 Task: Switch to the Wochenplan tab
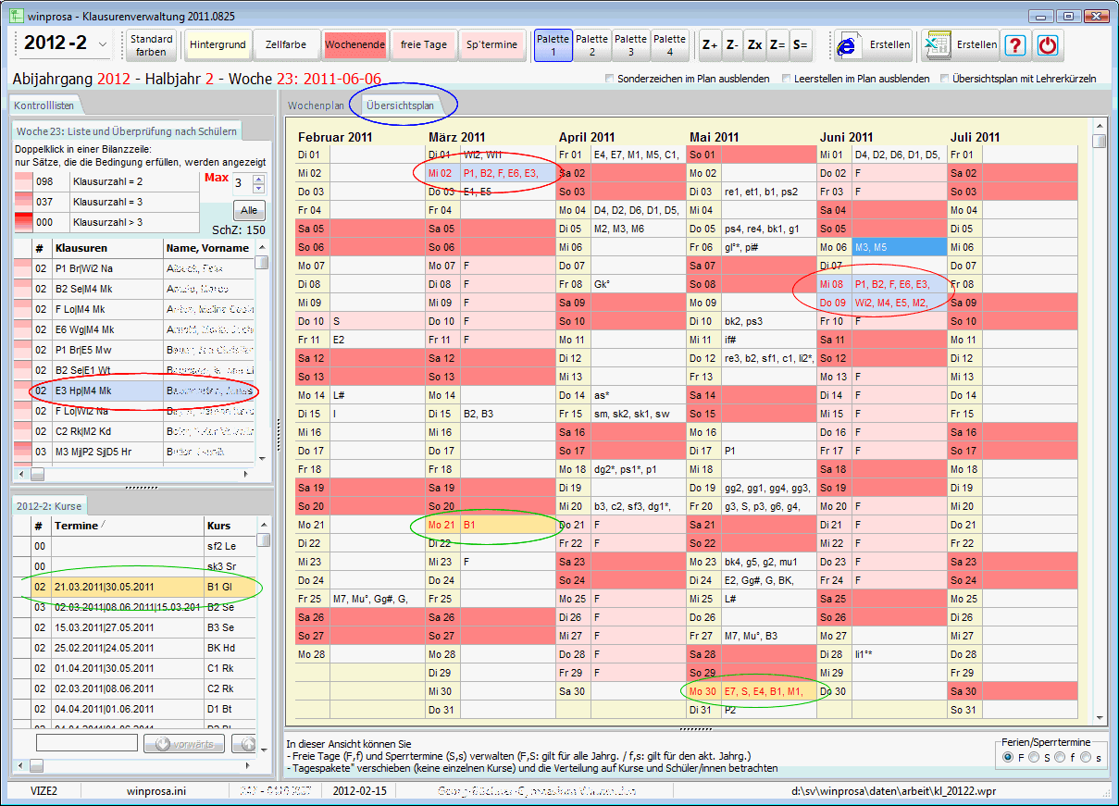pos(316,105)
